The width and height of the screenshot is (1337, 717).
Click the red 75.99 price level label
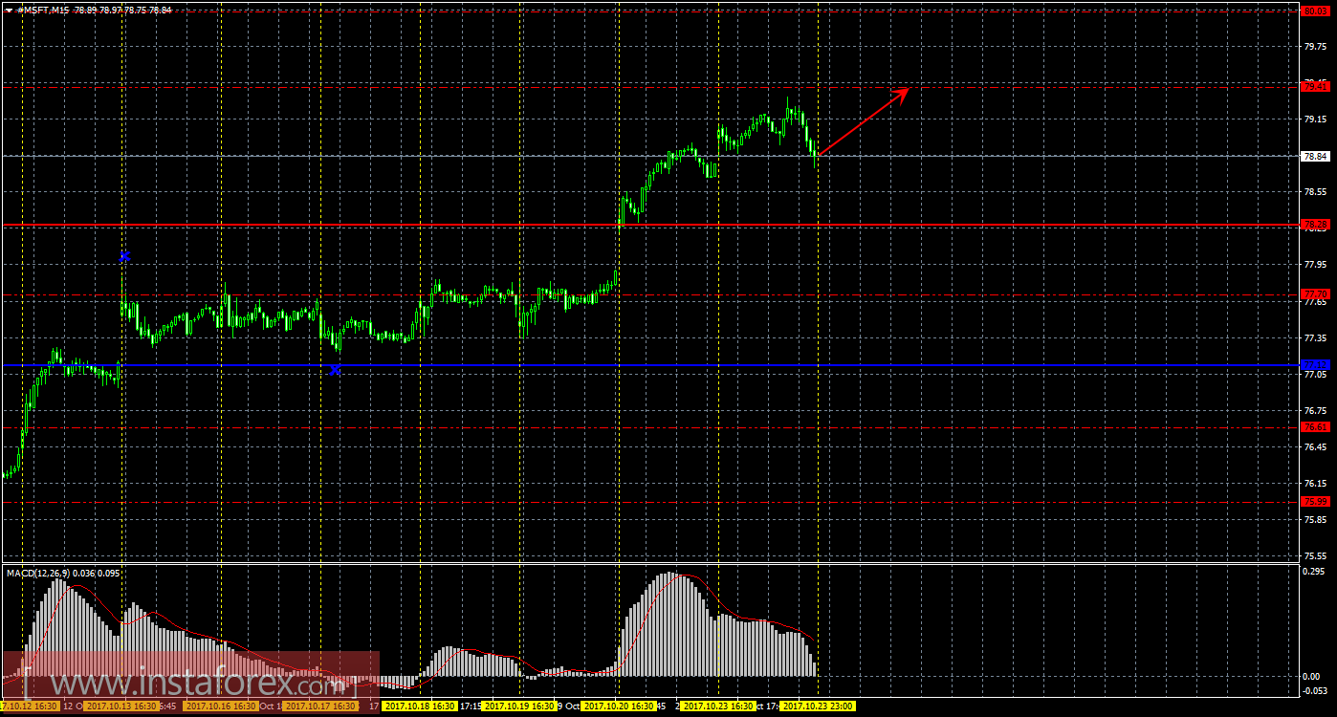[x=1316, y=501]
